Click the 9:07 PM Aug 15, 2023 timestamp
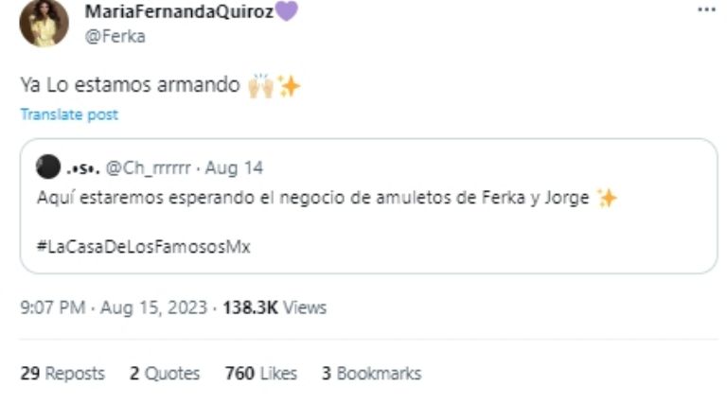 [x=114, y=307]
